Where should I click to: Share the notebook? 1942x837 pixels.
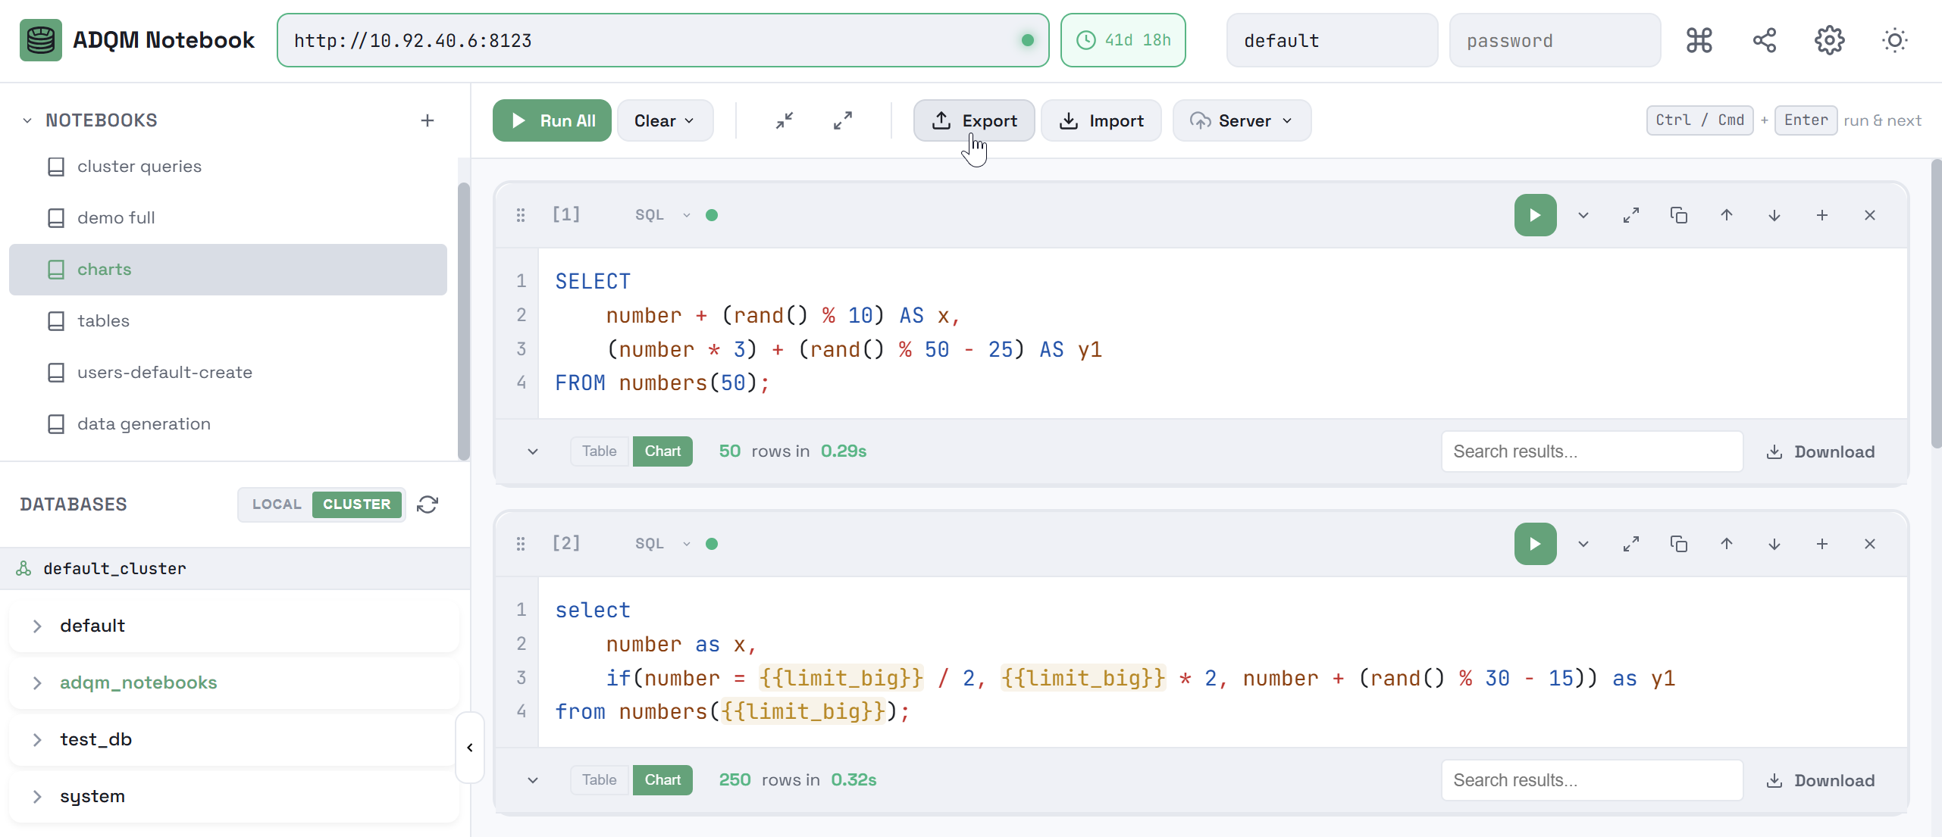pos(1764,40)
